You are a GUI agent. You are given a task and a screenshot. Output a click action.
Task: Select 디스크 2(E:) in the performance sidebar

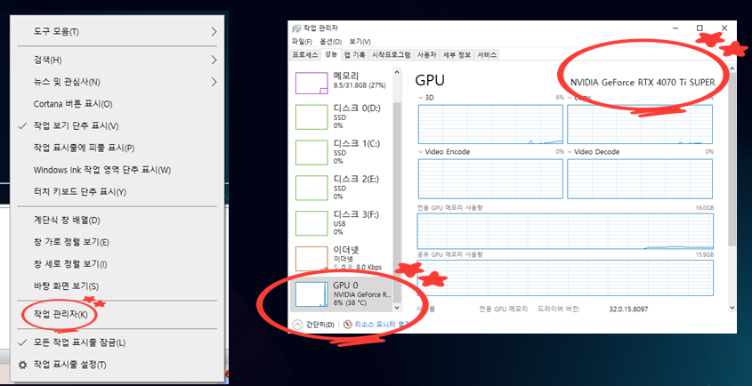pyautogui.click(x=342, y=188)
